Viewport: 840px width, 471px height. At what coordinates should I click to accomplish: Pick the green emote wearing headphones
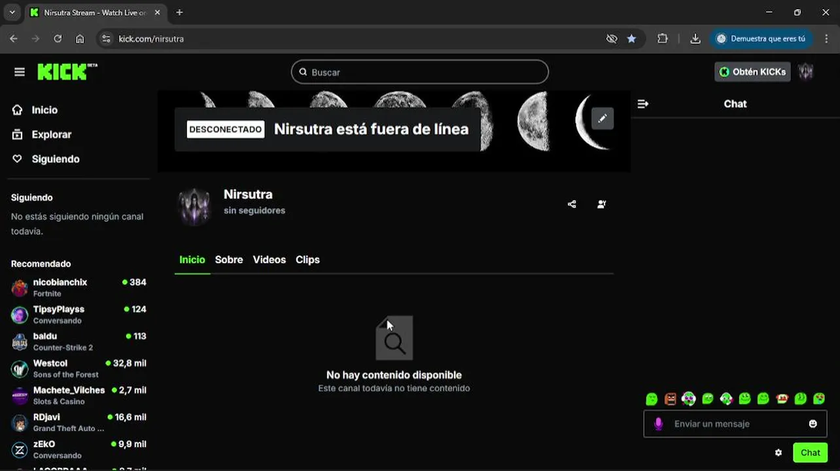click(x=688, y=398)
